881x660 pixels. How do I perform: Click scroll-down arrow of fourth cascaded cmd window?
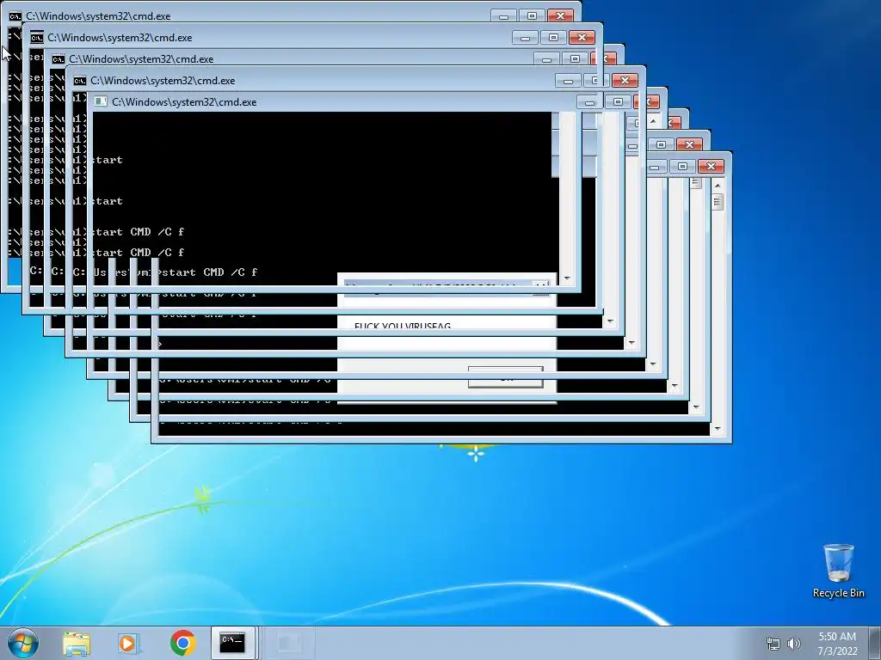pyautogui.click(x=631, y=343)
